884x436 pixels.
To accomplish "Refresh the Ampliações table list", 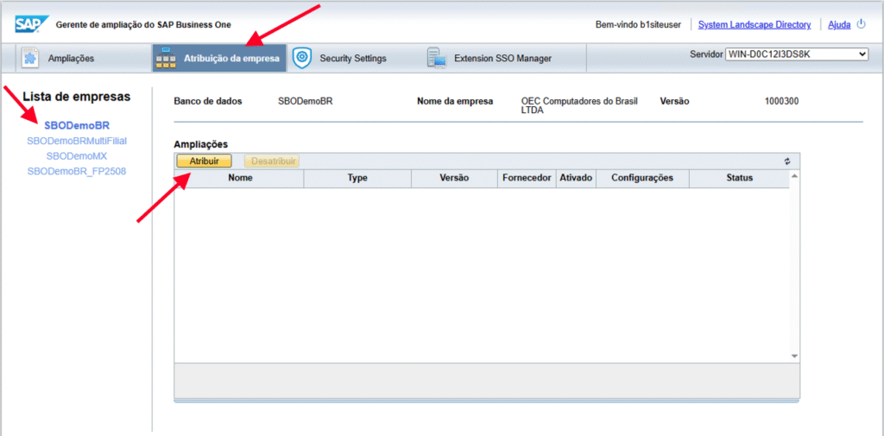I will click(x=787, y=161).
